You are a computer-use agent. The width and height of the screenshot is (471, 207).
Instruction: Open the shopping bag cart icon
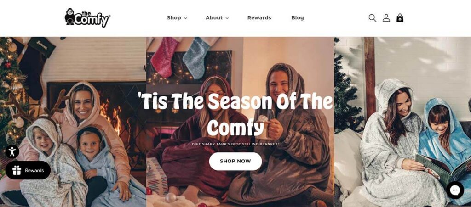point(400,18)
